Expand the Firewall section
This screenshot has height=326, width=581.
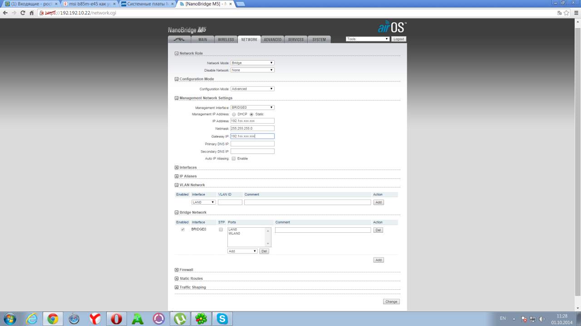coord(177,270)
